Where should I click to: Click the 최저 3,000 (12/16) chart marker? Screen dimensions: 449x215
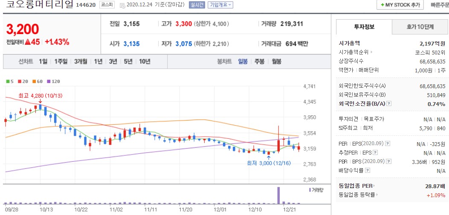(268, 163)
